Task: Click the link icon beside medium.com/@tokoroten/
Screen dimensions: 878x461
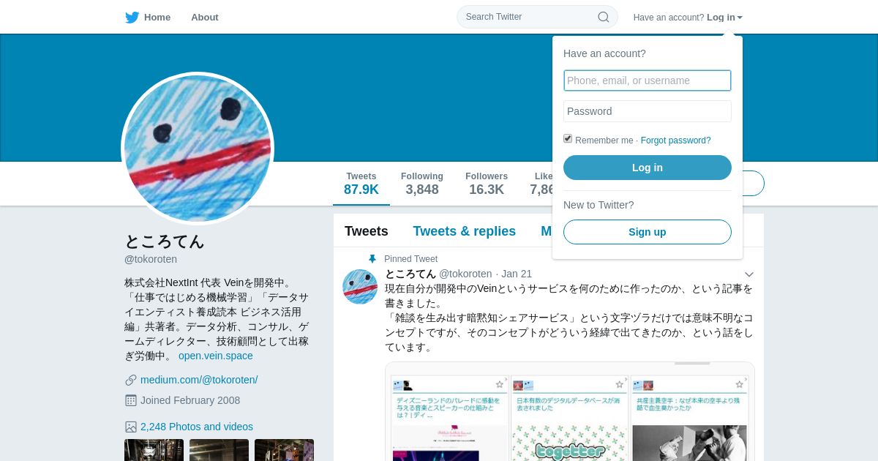Action: [x=131, y=380]
